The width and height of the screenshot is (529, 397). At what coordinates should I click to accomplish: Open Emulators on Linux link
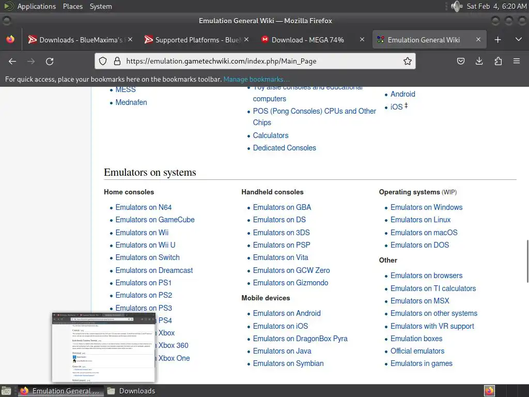[421, 220]
